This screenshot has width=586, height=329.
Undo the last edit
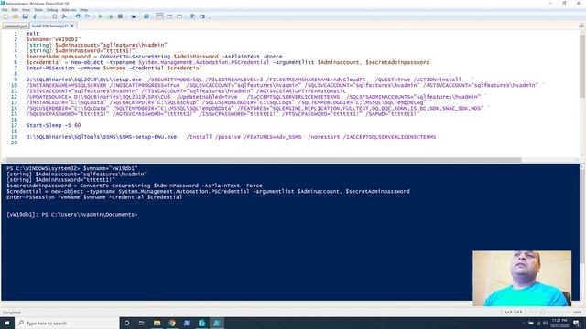[x=77, y=16]
